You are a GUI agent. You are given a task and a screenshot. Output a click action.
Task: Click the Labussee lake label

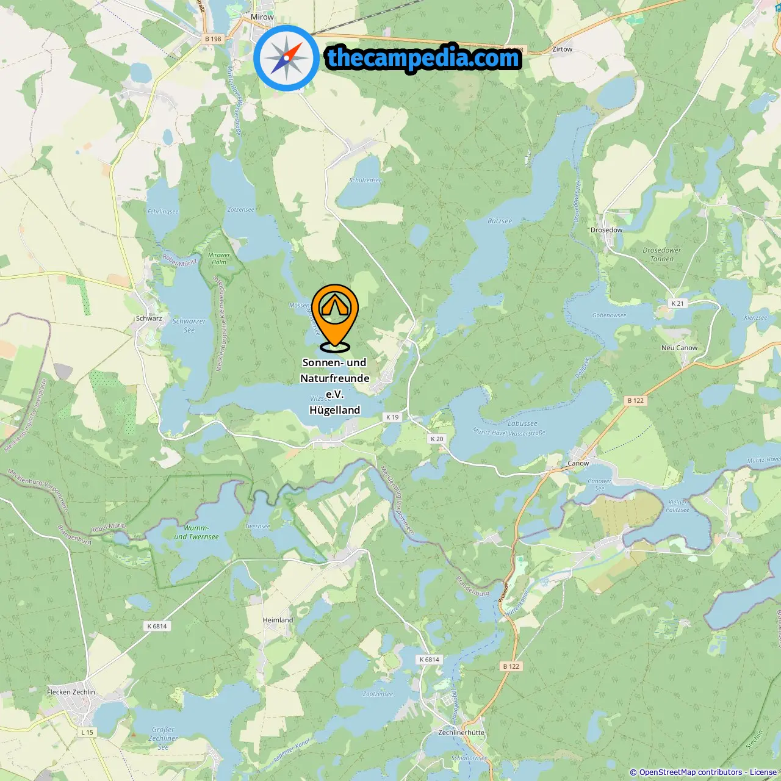[523, 423]
